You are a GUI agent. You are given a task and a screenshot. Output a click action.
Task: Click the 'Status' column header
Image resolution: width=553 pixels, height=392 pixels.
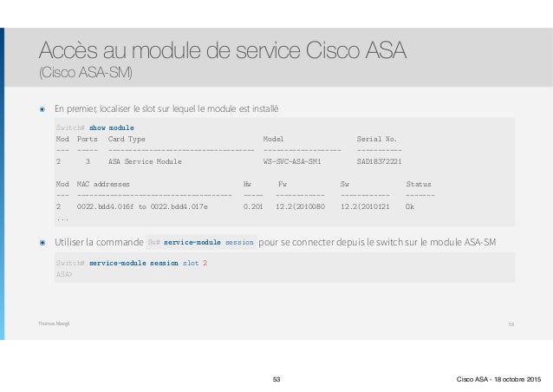419,184
